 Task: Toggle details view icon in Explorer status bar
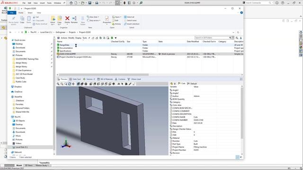[x=238, y=157]
